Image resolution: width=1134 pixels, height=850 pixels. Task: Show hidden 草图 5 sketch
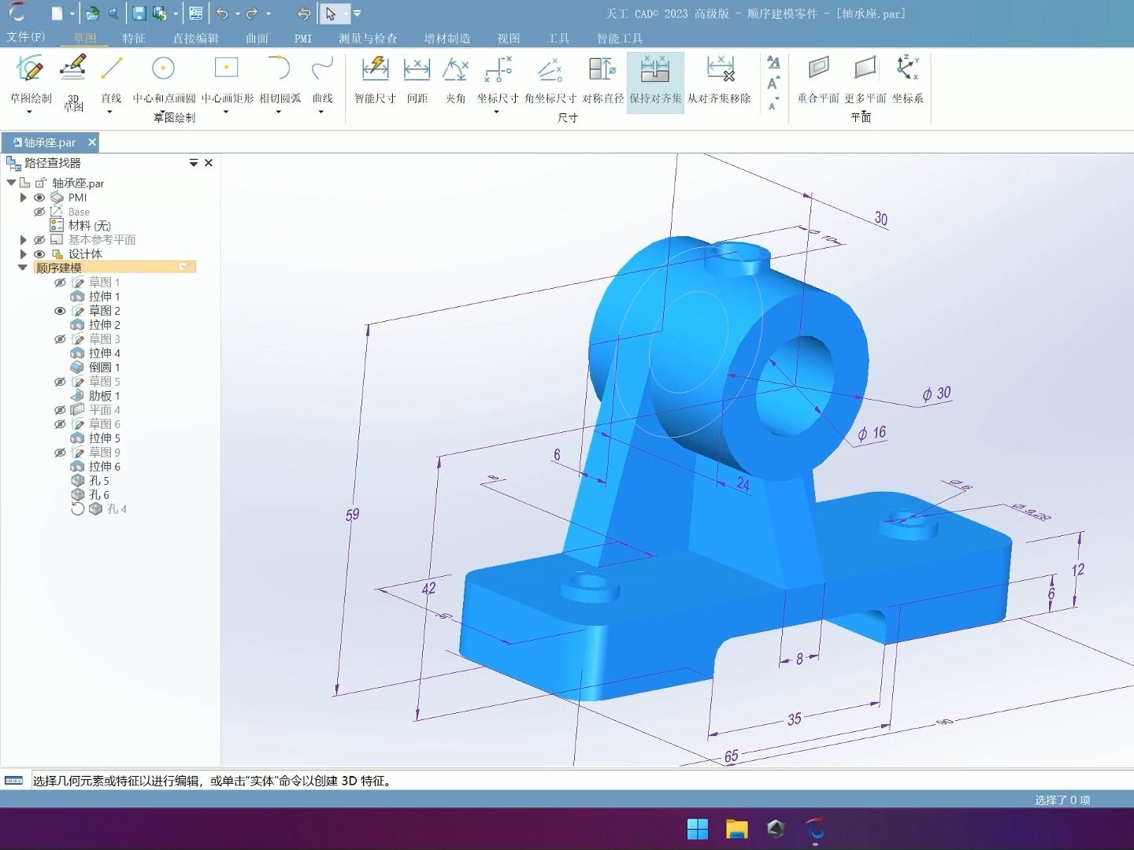pos(60,382)
